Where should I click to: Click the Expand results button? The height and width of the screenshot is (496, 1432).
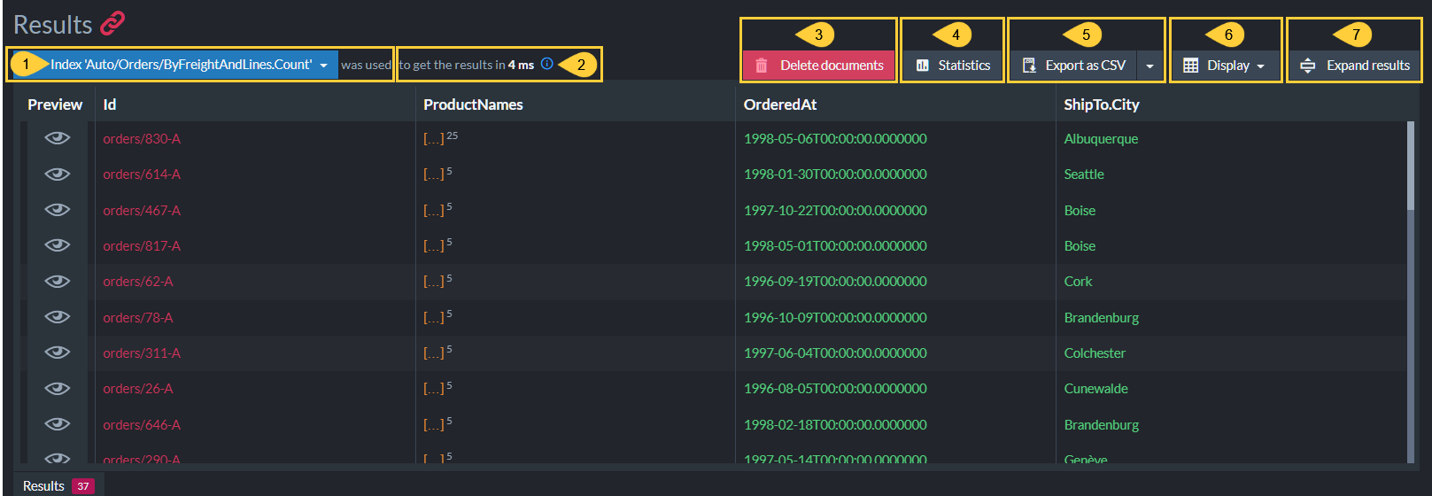tap(1355, 66)
